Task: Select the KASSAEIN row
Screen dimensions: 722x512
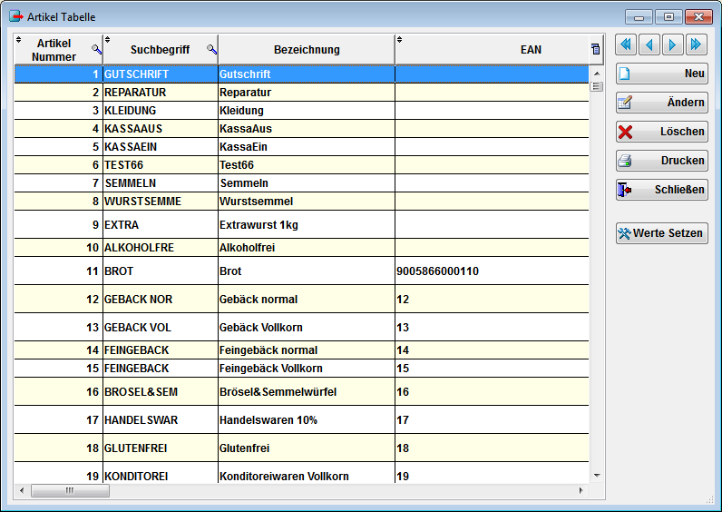Action: [x=302, y=147]
